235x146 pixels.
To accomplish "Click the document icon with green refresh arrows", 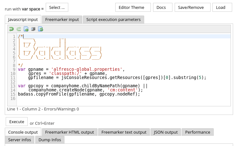I will pos(41,29).
